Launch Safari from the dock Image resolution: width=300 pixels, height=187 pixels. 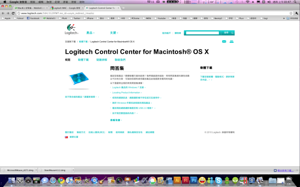(x=53, y=180)
